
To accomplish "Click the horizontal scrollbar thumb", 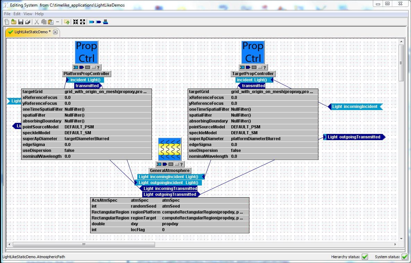I will point(84,244).
